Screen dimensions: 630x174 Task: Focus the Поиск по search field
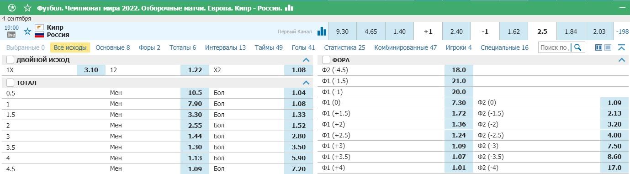(556, 47)
